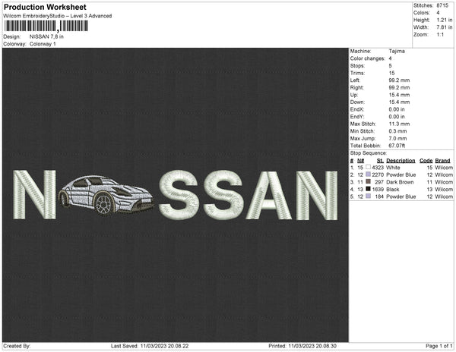Click the '99.2 mm' value beside Left
Screen dimensions: 456x352
[399, 80]
